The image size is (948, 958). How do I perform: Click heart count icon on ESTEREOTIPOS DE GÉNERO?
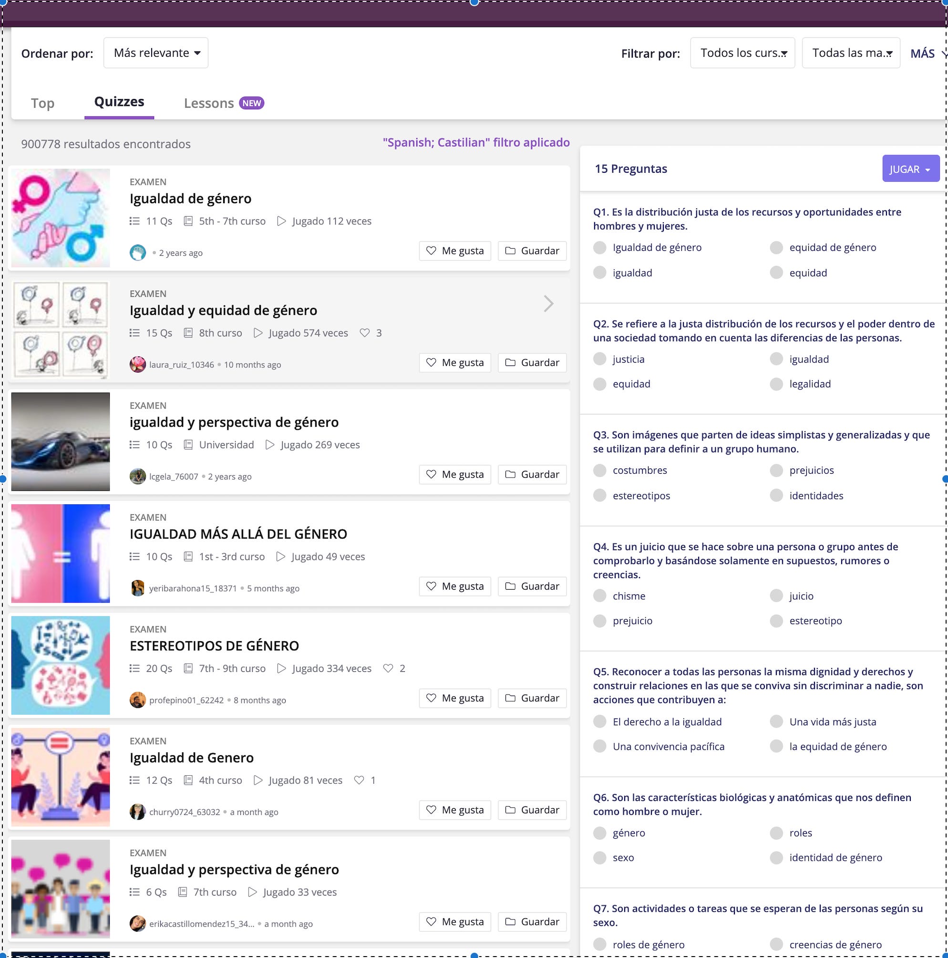pyautogui.click(x=388, y=668)
